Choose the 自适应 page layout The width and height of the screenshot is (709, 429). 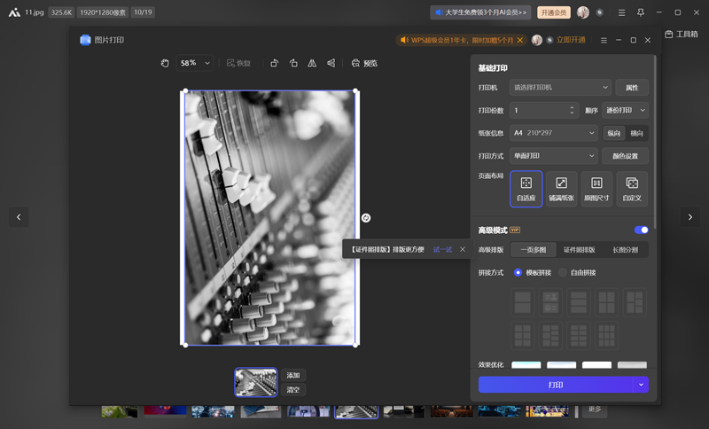pos(526,188)
